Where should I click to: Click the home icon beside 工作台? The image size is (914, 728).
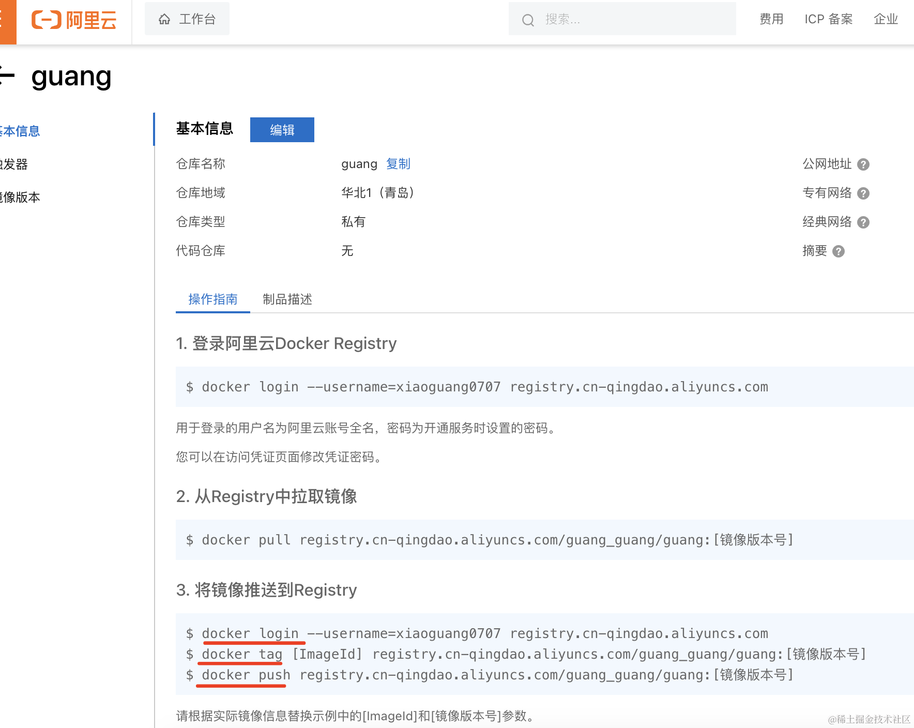(164, 19)
